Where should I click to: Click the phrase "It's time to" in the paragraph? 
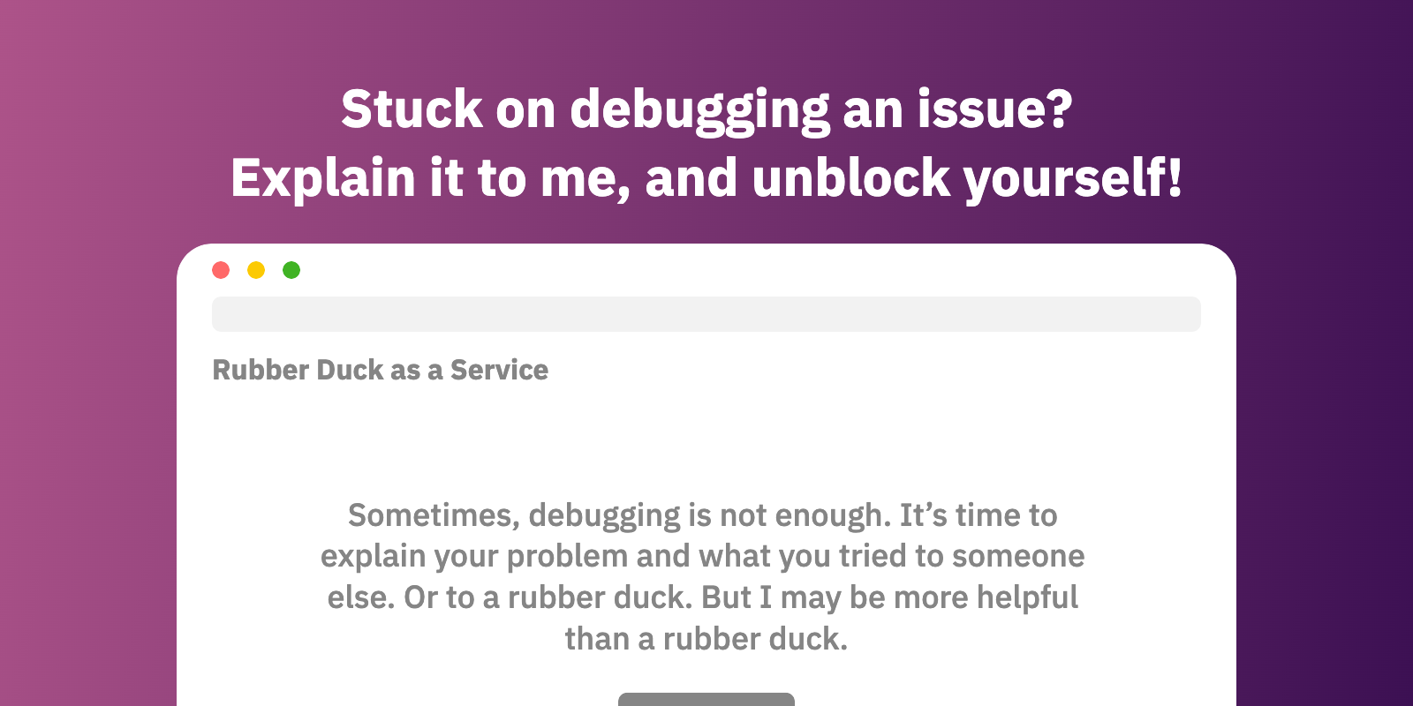979,515
